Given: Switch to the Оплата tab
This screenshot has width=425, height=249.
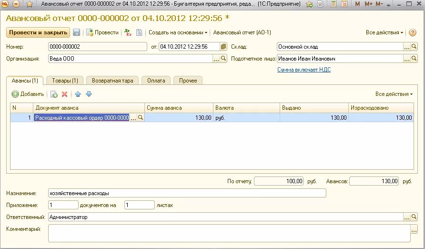Looking at the screenshot, I should click(156, 81).
